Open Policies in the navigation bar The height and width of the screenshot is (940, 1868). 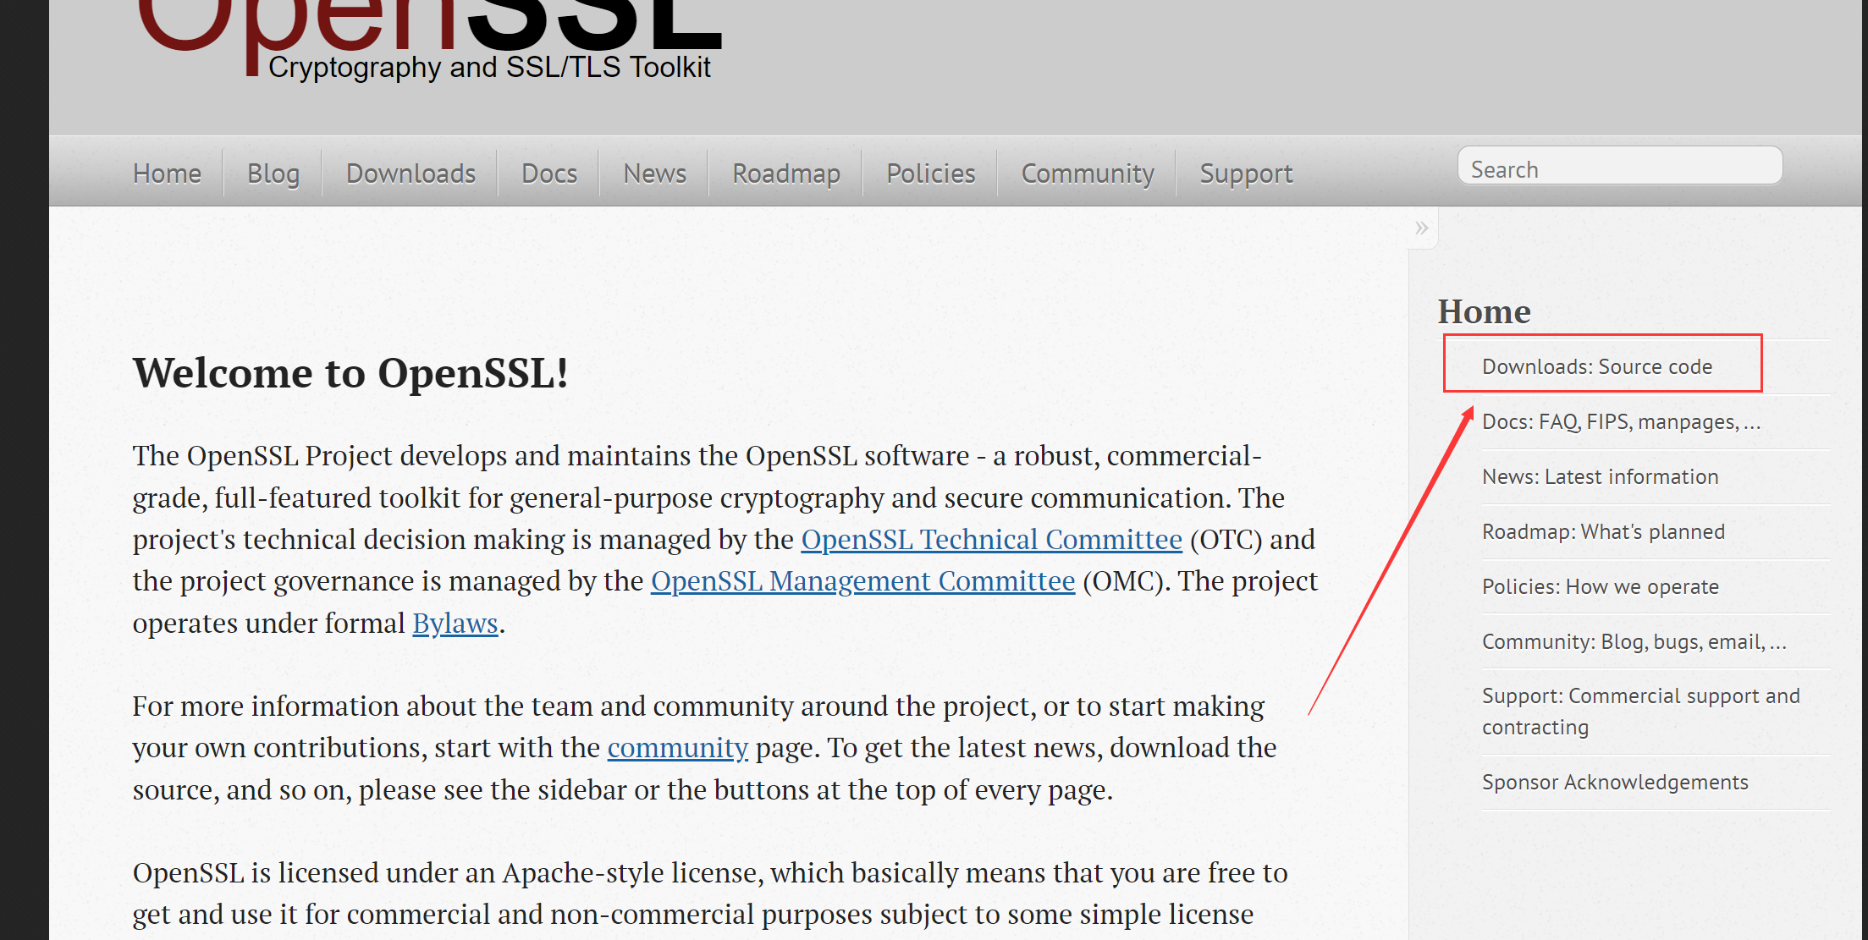tap(930, 173)
